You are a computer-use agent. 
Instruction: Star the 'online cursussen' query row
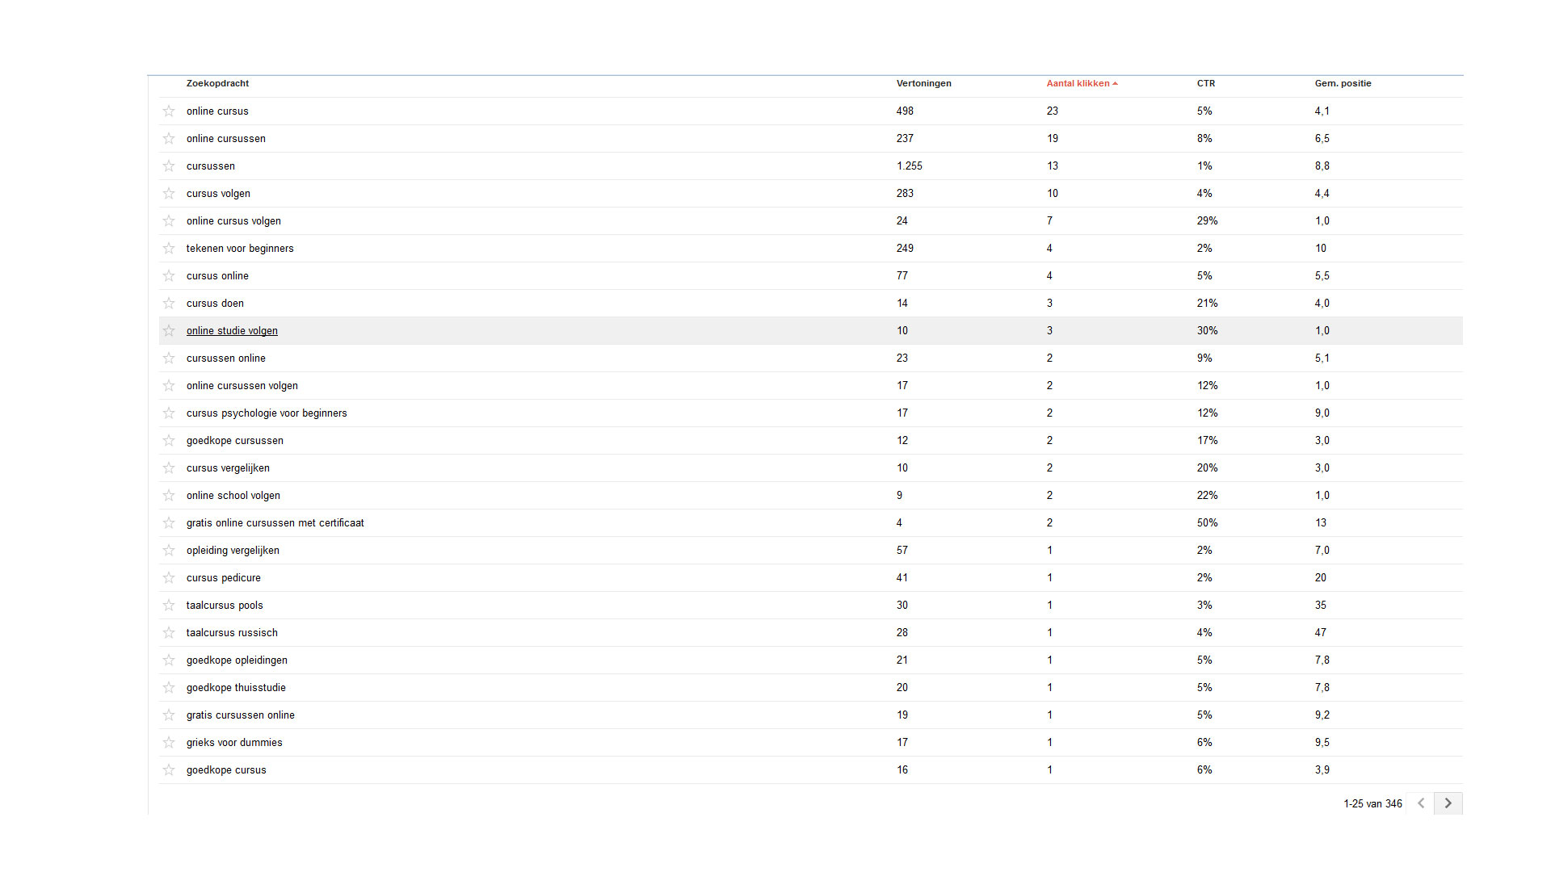tap(169, 139)
